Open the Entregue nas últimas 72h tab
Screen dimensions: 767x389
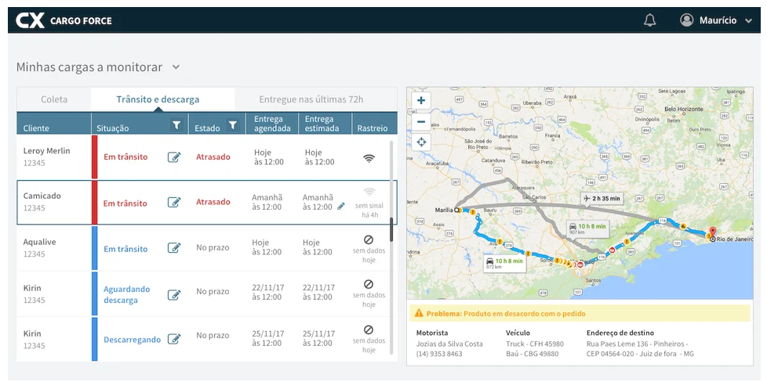pos(311,99)
